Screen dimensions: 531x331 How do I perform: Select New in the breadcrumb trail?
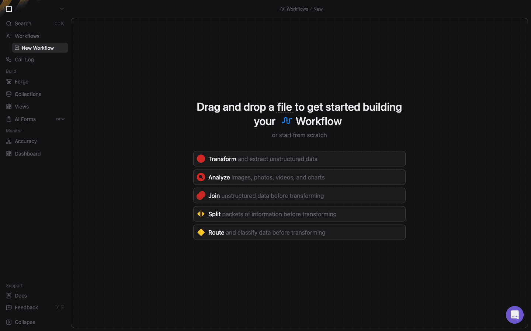(x=318, y=9)
